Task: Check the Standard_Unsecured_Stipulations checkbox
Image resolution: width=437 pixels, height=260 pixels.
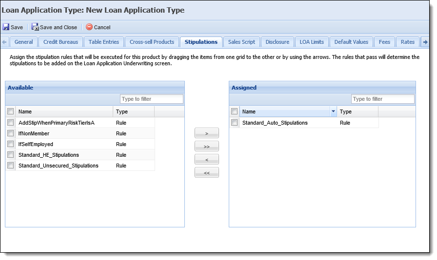Action: tap(11, 166)
